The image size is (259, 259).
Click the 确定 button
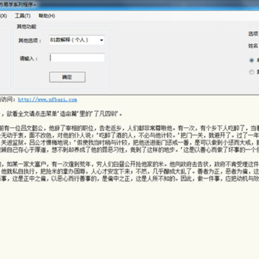67,77
